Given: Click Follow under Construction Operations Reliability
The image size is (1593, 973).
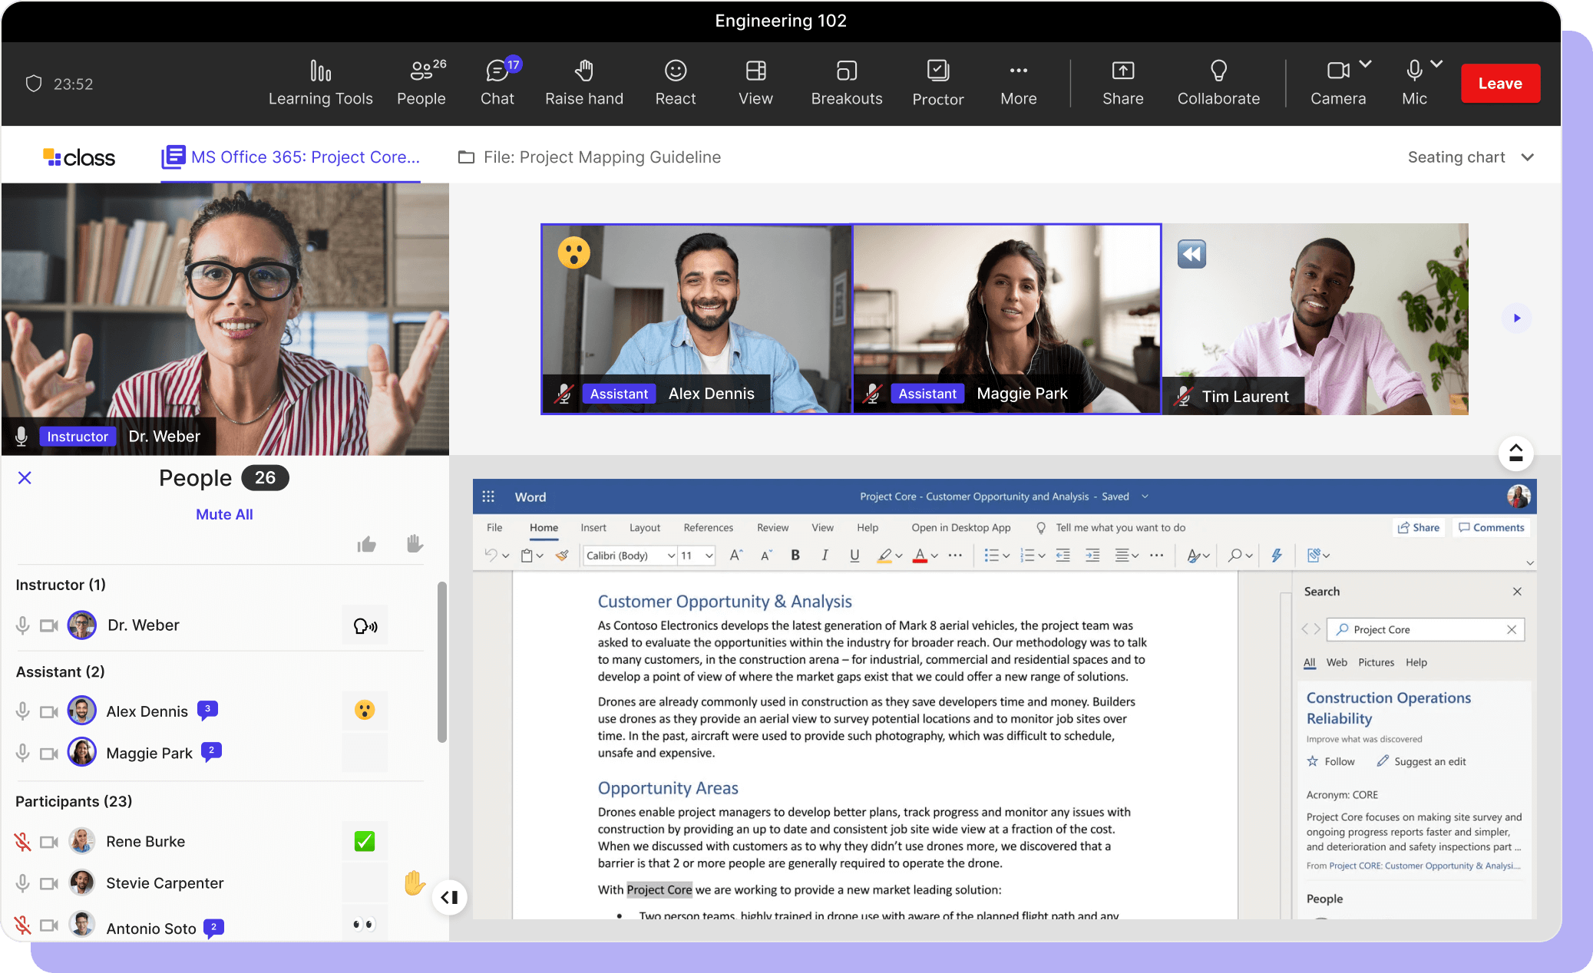Looking at the screenshot, I should [x=1331, y=761].
